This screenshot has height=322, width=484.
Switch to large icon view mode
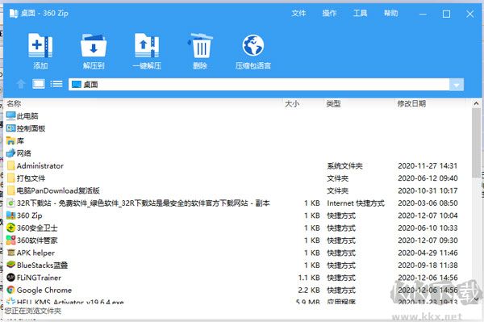[39, 84]
